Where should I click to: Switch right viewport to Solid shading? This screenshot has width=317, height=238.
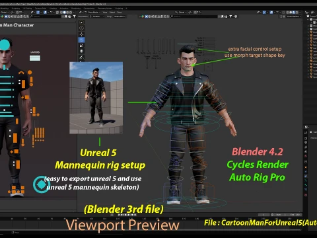coord(291,13)
